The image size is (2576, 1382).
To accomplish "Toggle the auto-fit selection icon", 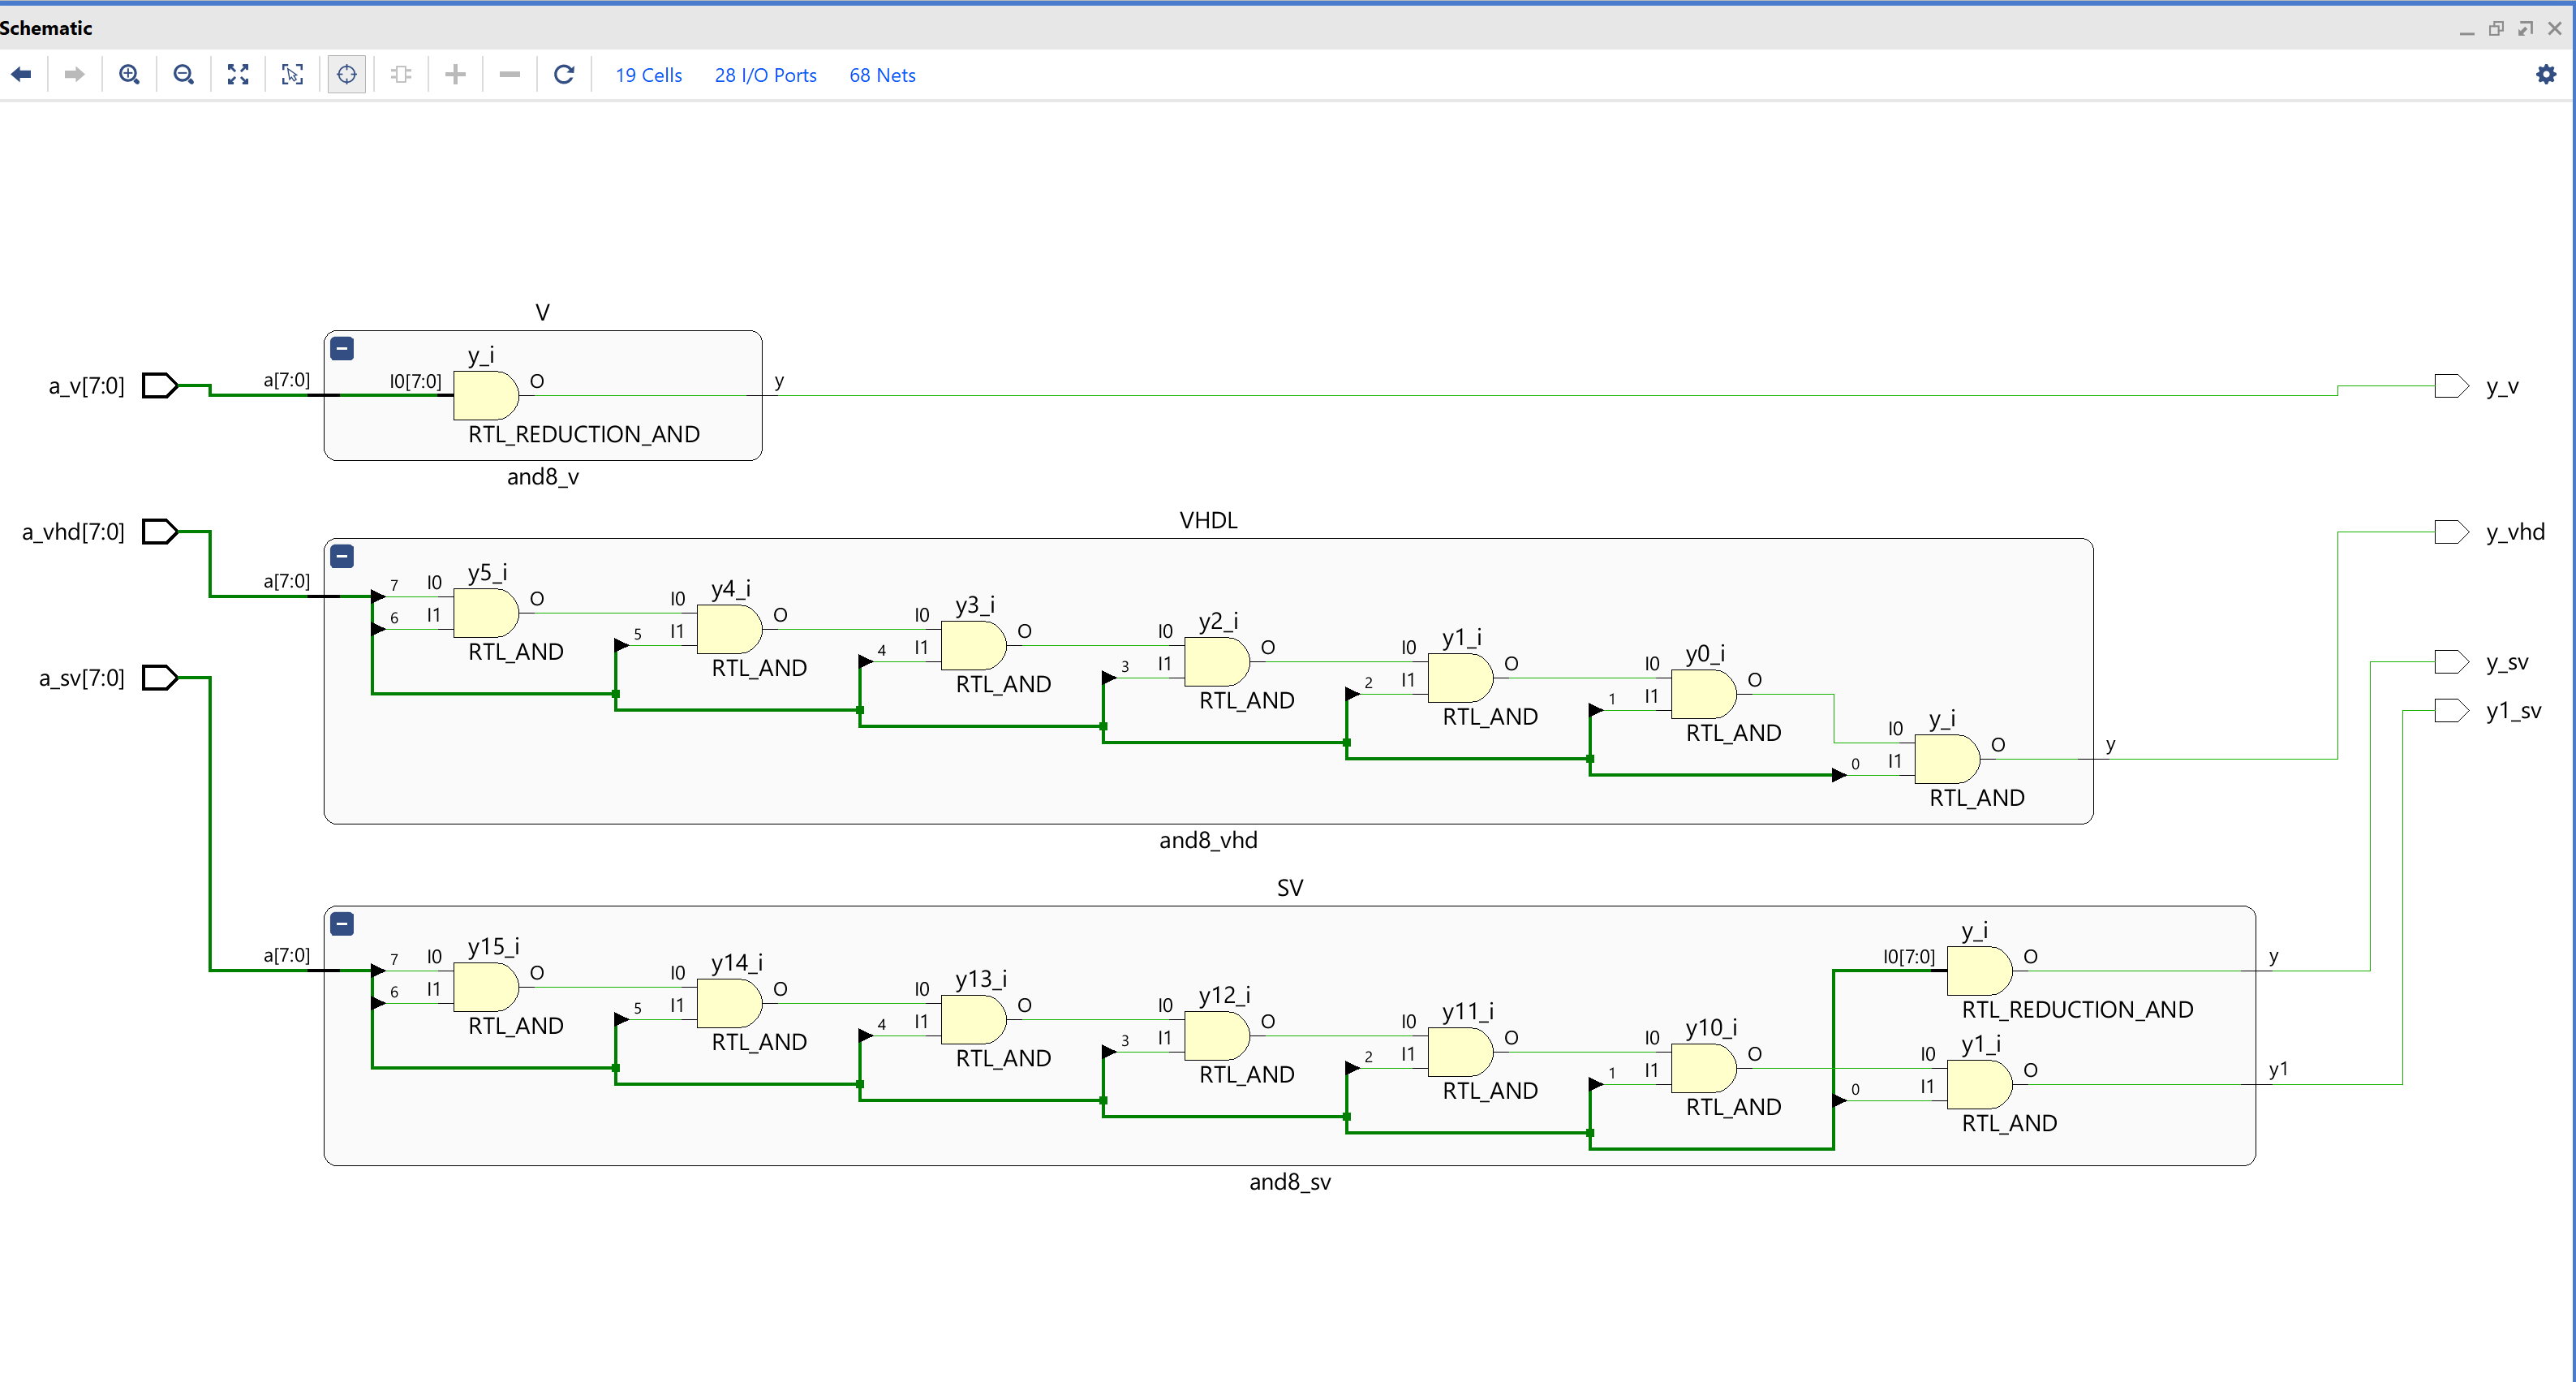I will [x=347, y=75].
